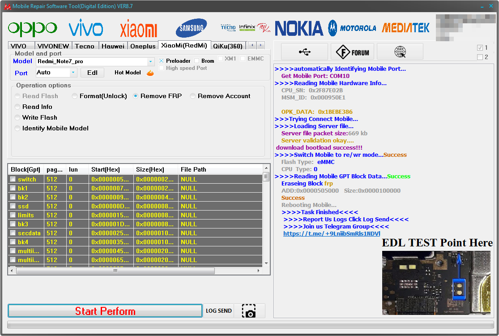Image resolution: width=499 pixels, height=336 pixels.
Task: Open the Forum icon button
Action: (352, 52)
